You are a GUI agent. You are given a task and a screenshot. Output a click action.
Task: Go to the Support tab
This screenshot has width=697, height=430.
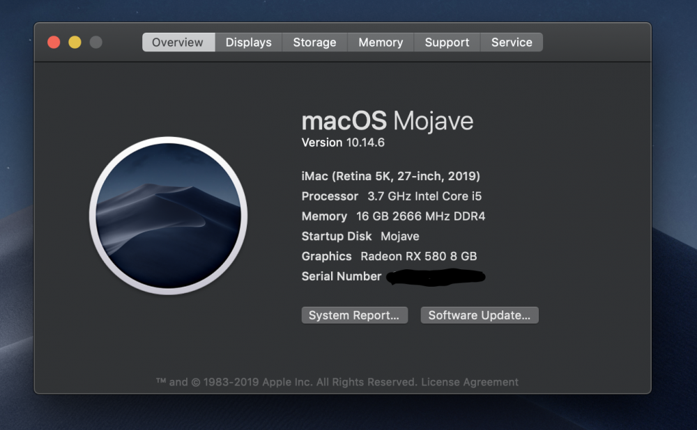(447, 42)
